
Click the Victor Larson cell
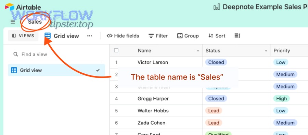click(153, 62)
